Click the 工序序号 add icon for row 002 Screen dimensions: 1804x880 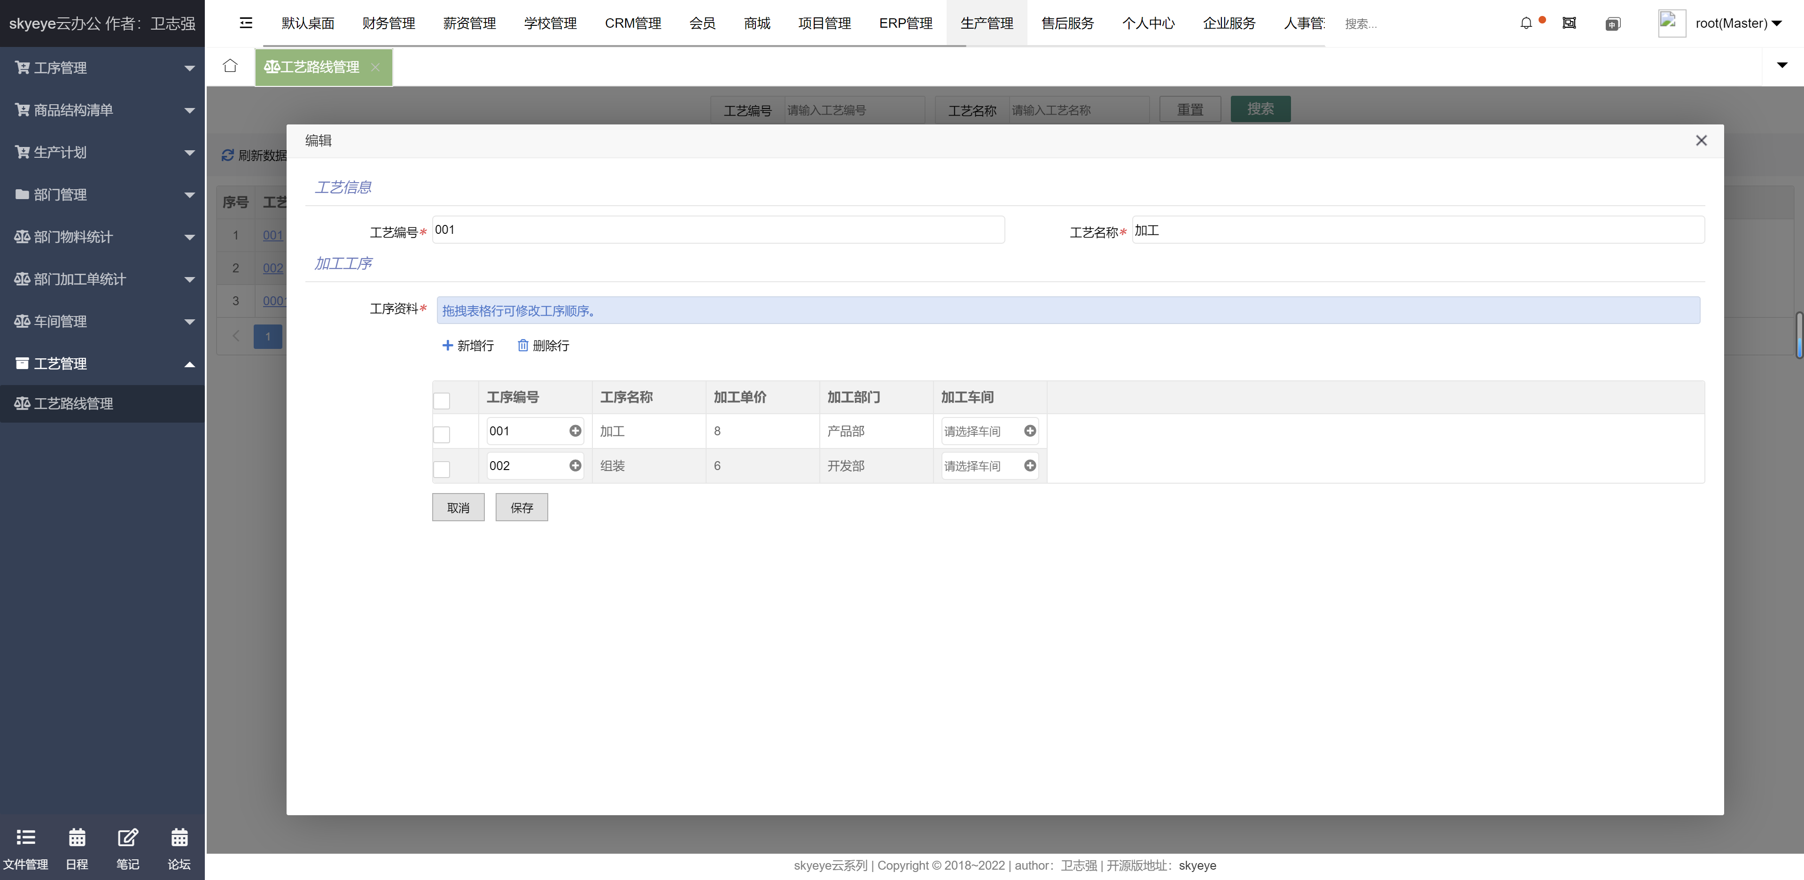pos(576,466)
